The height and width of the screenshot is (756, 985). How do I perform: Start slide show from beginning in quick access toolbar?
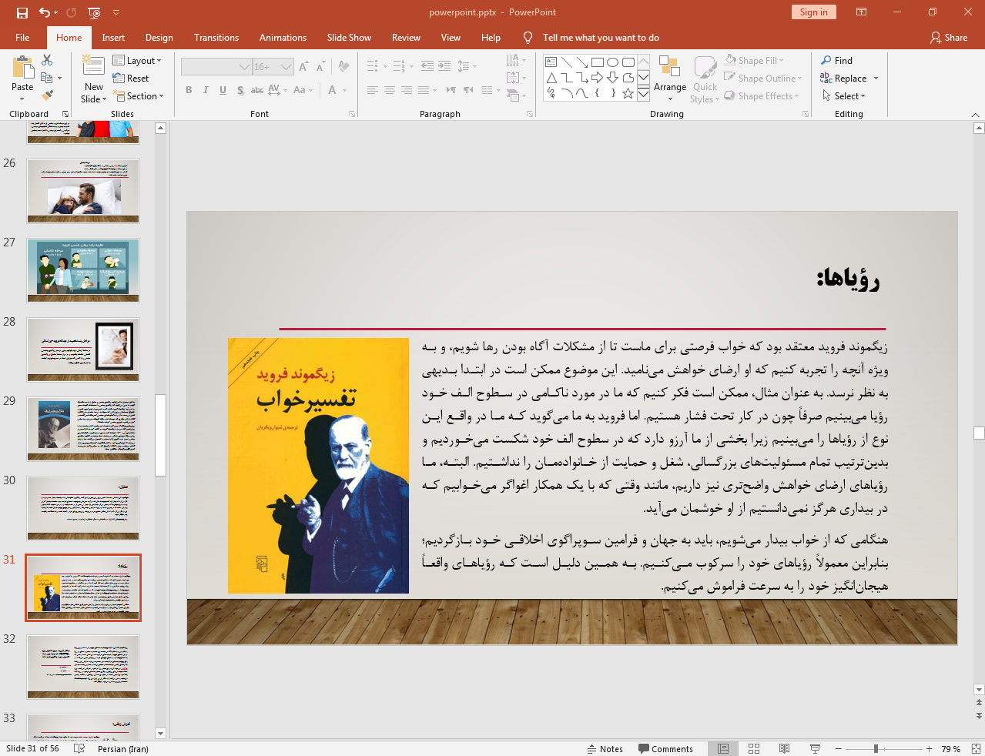tap(94, 12)
